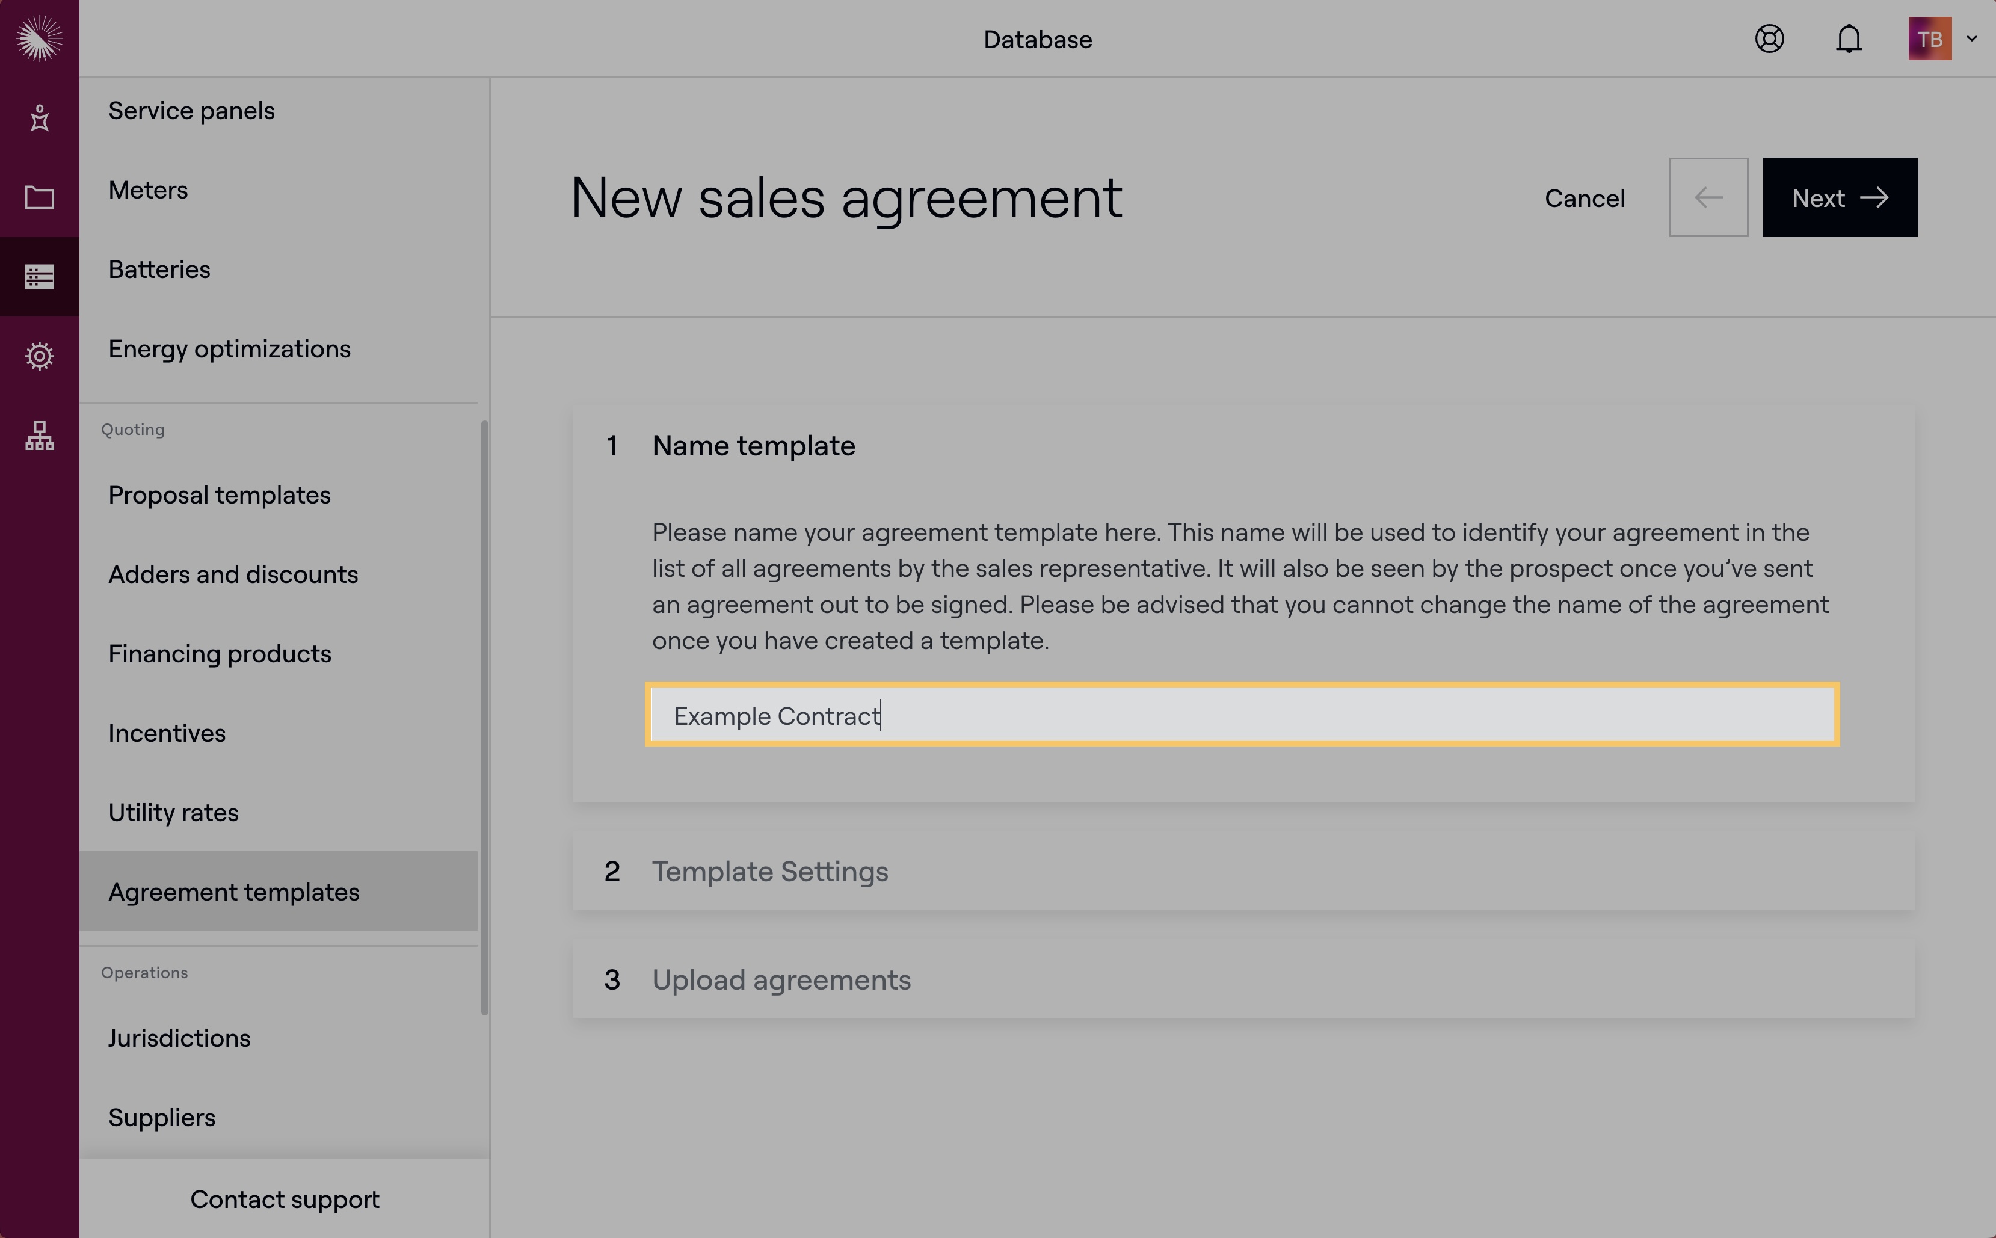Open Proposal templates in sidebar
Screen dimensions: 1996x1238
pos(220,495)
